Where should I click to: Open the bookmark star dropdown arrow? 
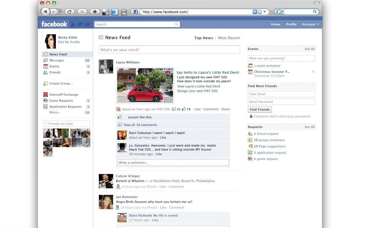coord(265,12)
